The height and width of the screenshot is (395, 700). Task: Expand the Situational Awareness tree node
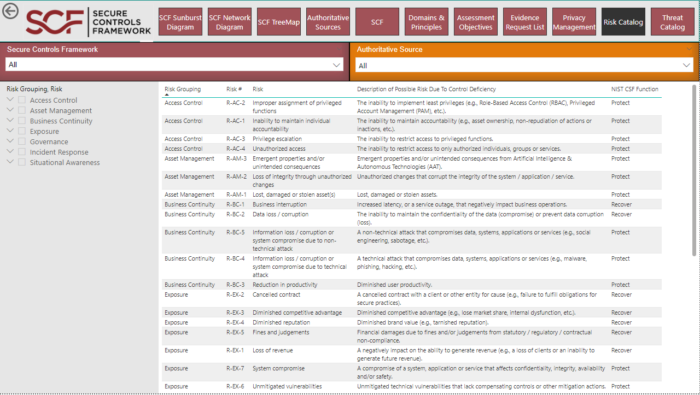pyautogui.click(x=9, y=162)
